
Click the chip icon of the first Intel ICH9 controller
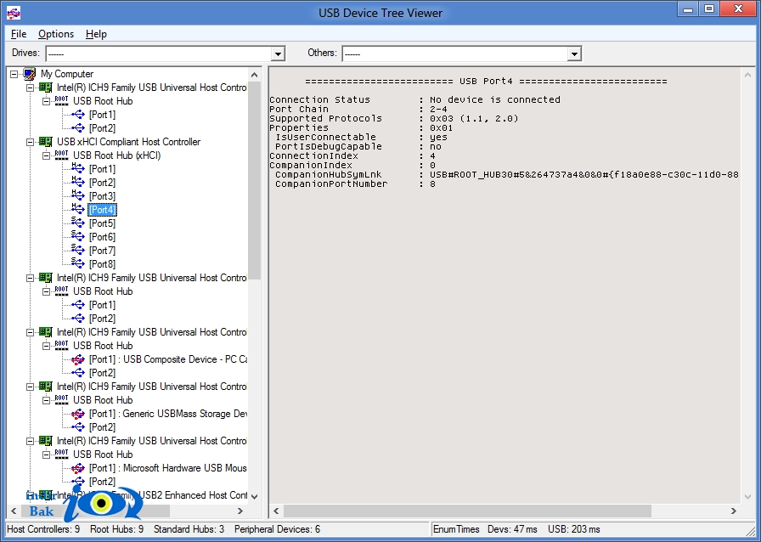coord(46,88)
